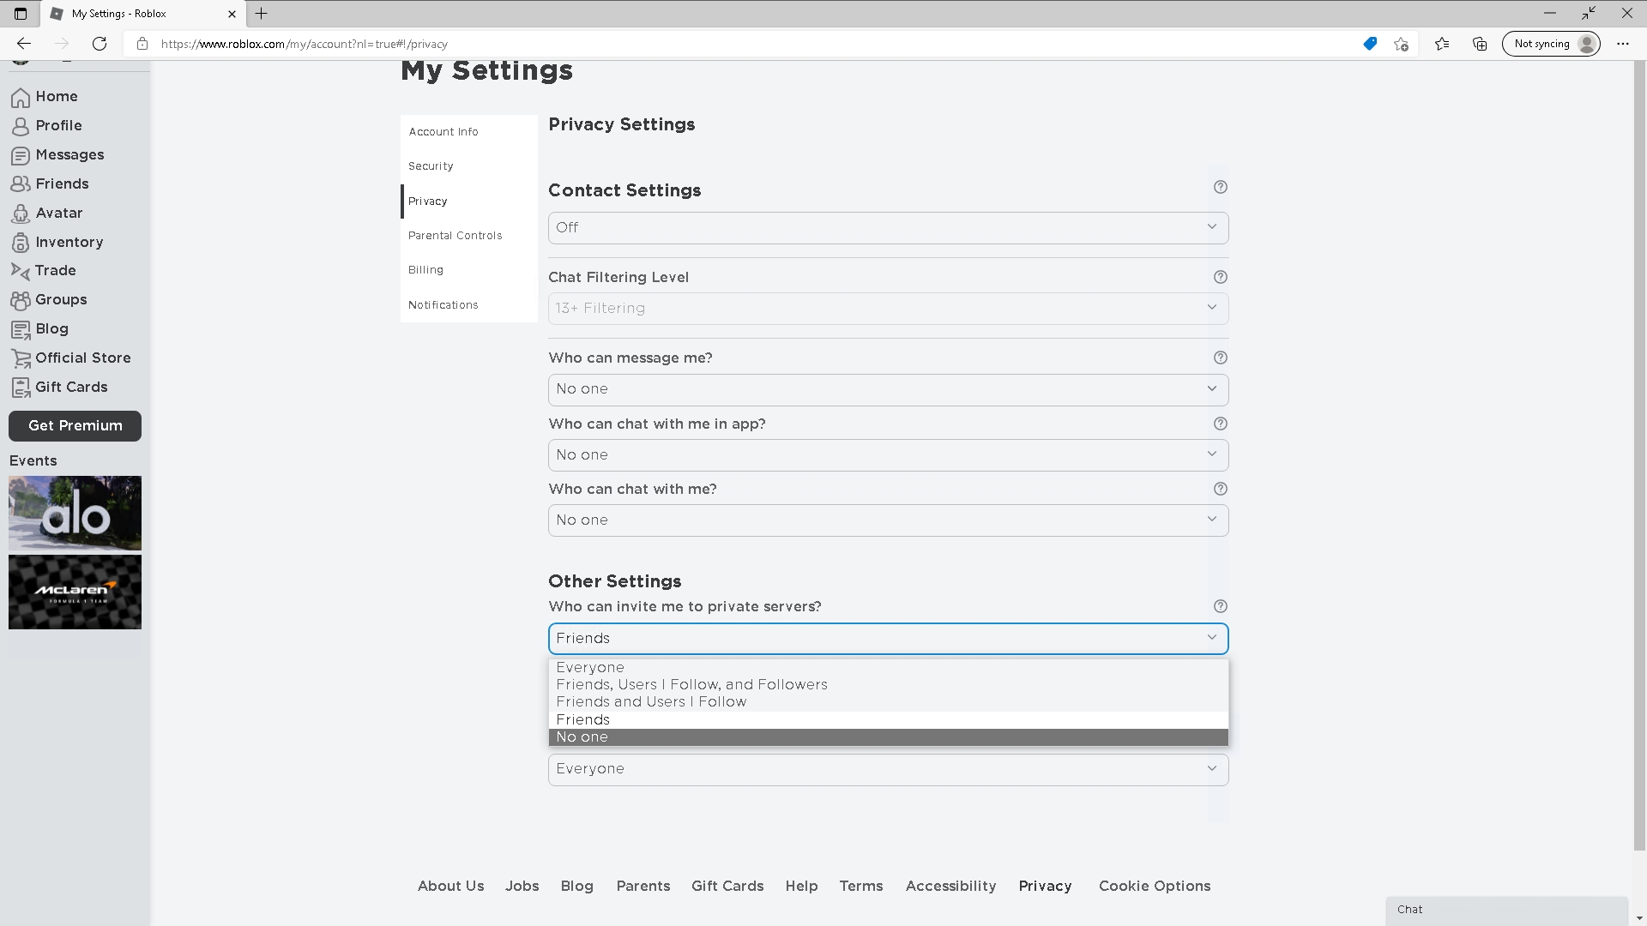Expand the Contact Settings dropdown
The height and width of the screenshot is (926, 1647).
pyautogui.click(x=888, y=228)
